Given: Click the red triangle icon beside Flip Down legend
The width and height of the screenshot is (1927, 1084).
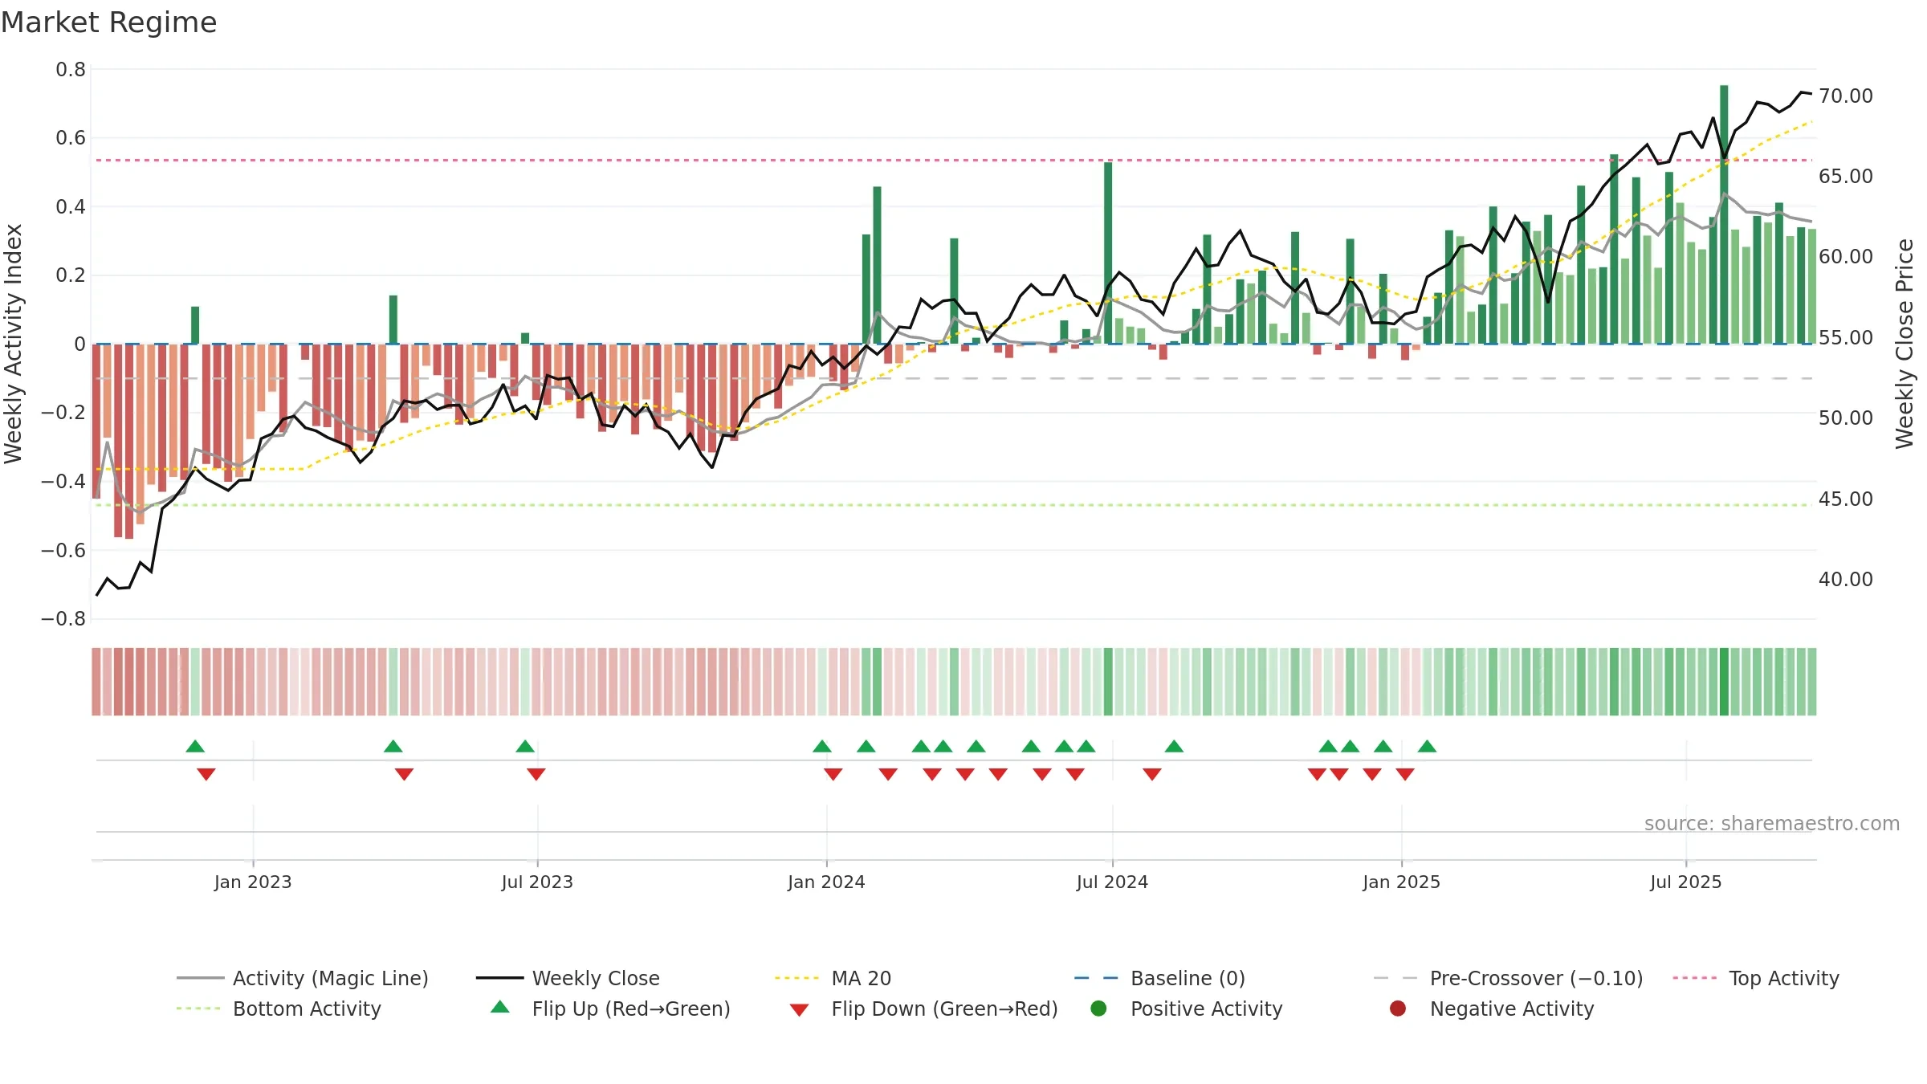Looking at the screenshot, I should (x=799, y=1010).
